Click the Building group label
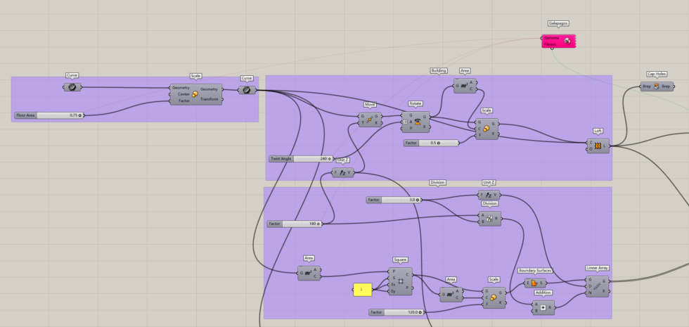Image resolution: width=689 pixels, height=327 pixels. [439, 70]
